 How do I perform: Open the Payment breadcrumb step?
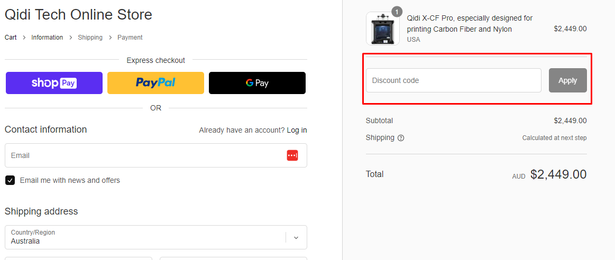coord(130,38)
